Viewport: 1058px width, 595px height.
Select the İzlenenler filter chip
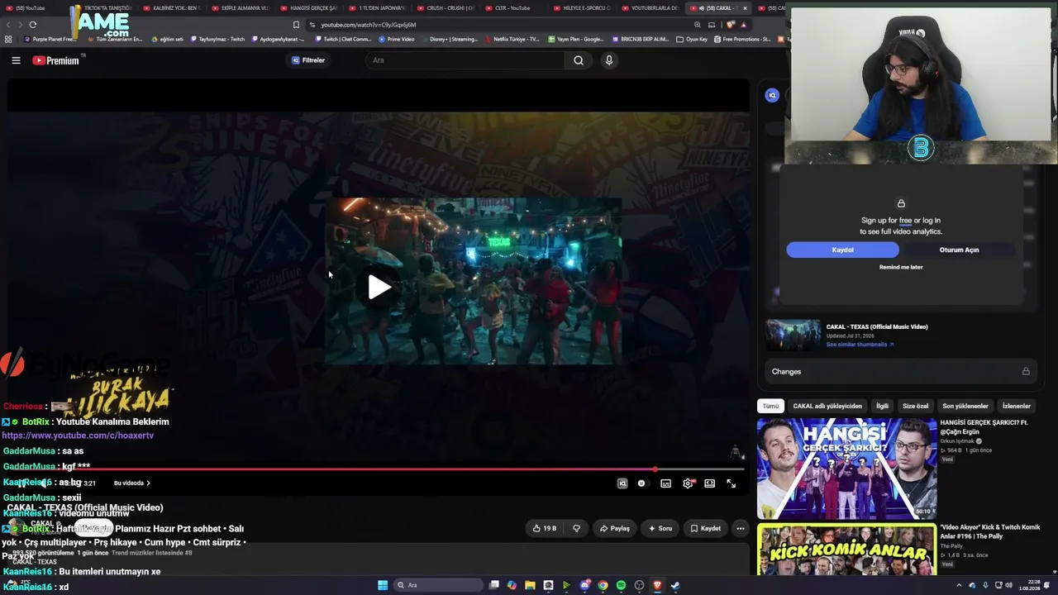(1017, 406)
